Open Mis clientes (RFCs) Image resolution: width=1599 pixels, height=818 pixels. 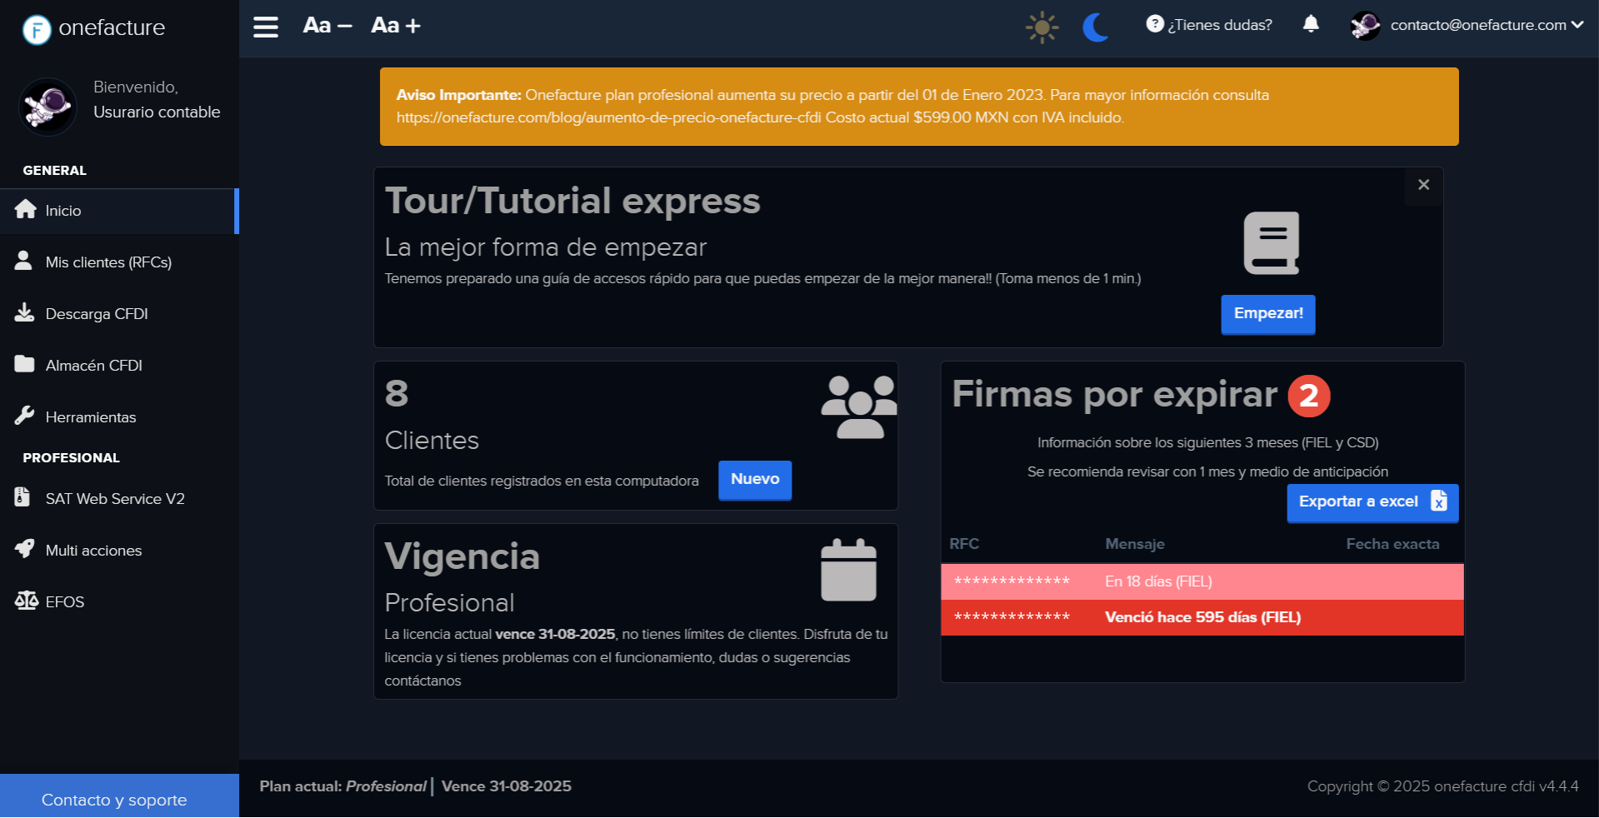tap(119, 262)
